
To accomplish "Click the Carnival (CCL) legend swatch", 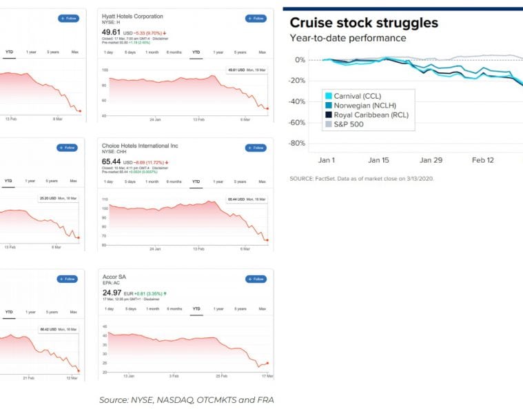I will [329, 96].
